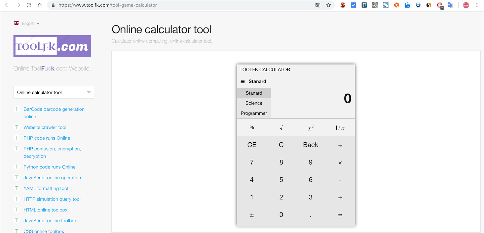Toggle sign with the plus-minus key
The height and width of the screenshot is (233, 484).
[x=252, y=215]
